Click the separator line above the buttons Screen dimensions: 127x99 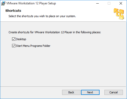63,87
